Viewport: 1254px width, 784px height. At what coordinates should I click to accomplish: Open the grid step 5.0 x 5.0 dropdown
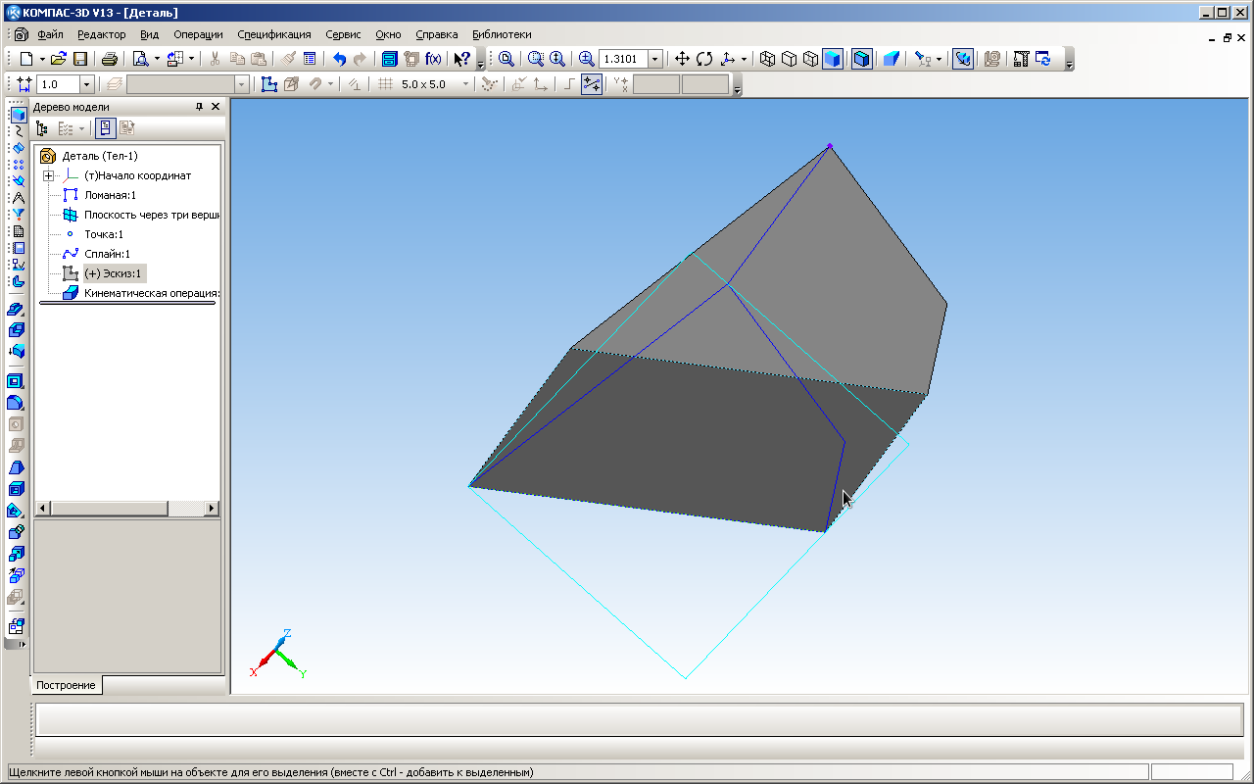tap(465, 84)
